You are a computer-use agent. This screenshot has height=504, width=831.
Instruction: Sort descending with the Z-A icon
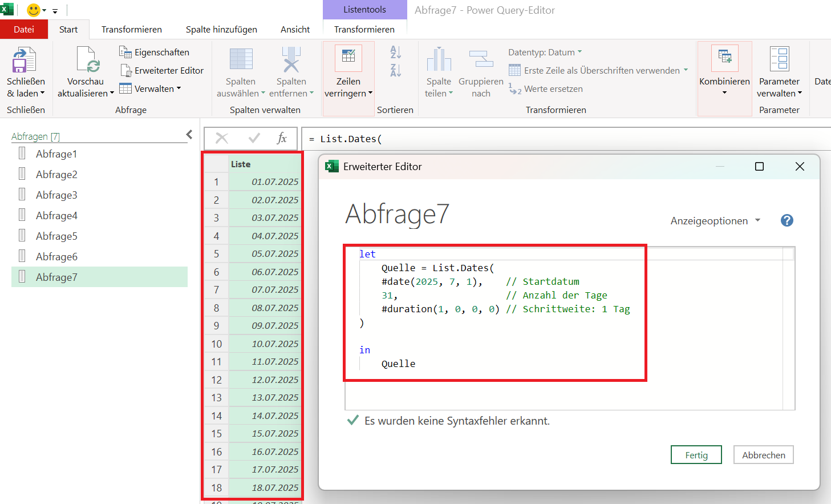395,71
